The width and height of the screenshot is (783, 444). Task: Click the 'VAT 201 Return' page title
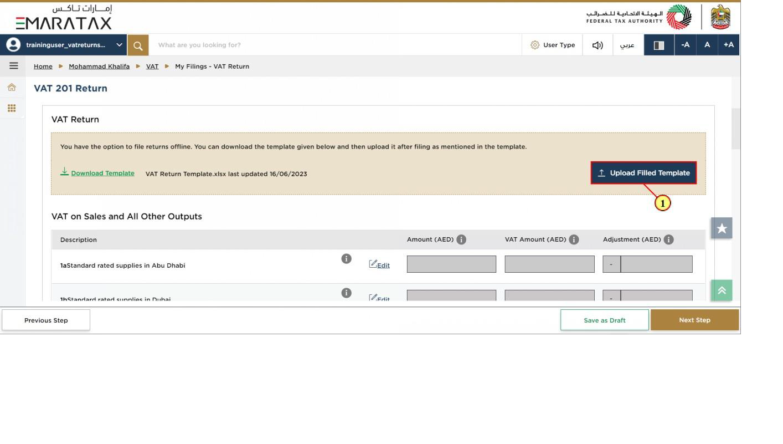coord(70,88)
